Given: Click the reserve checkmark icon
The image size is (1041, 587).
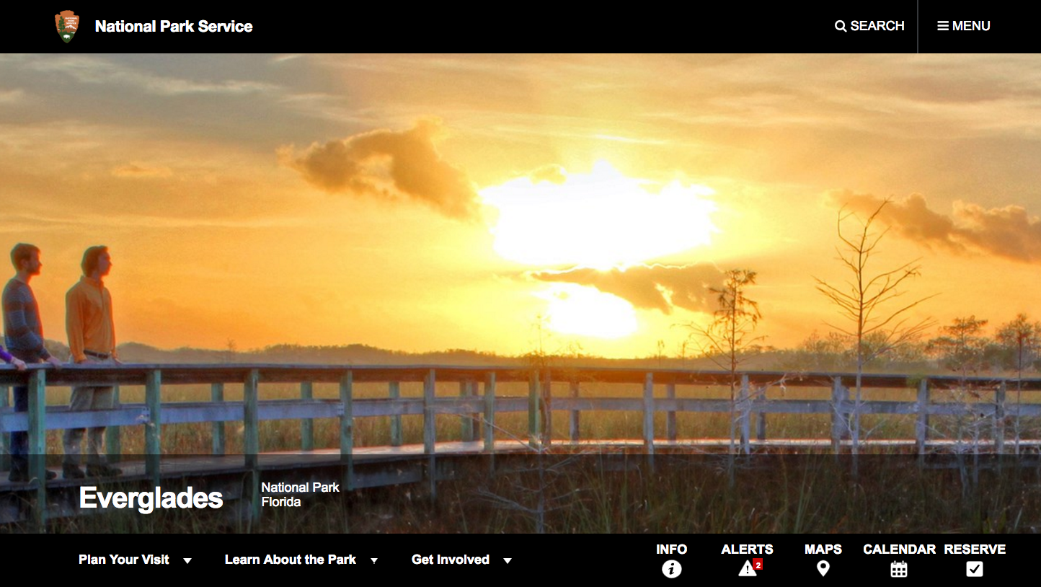Looking at the screenshot, I should point(975,569).
